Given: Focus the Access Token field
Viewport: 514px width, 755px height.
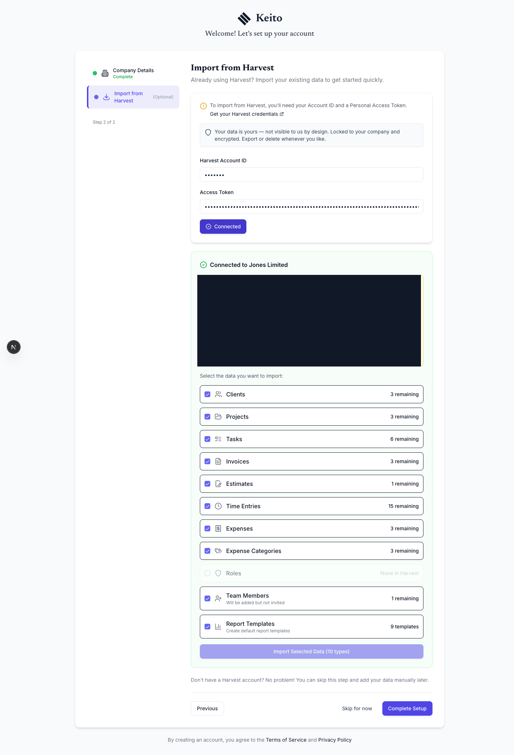Looking at the screenshot, I should [312, 206].
